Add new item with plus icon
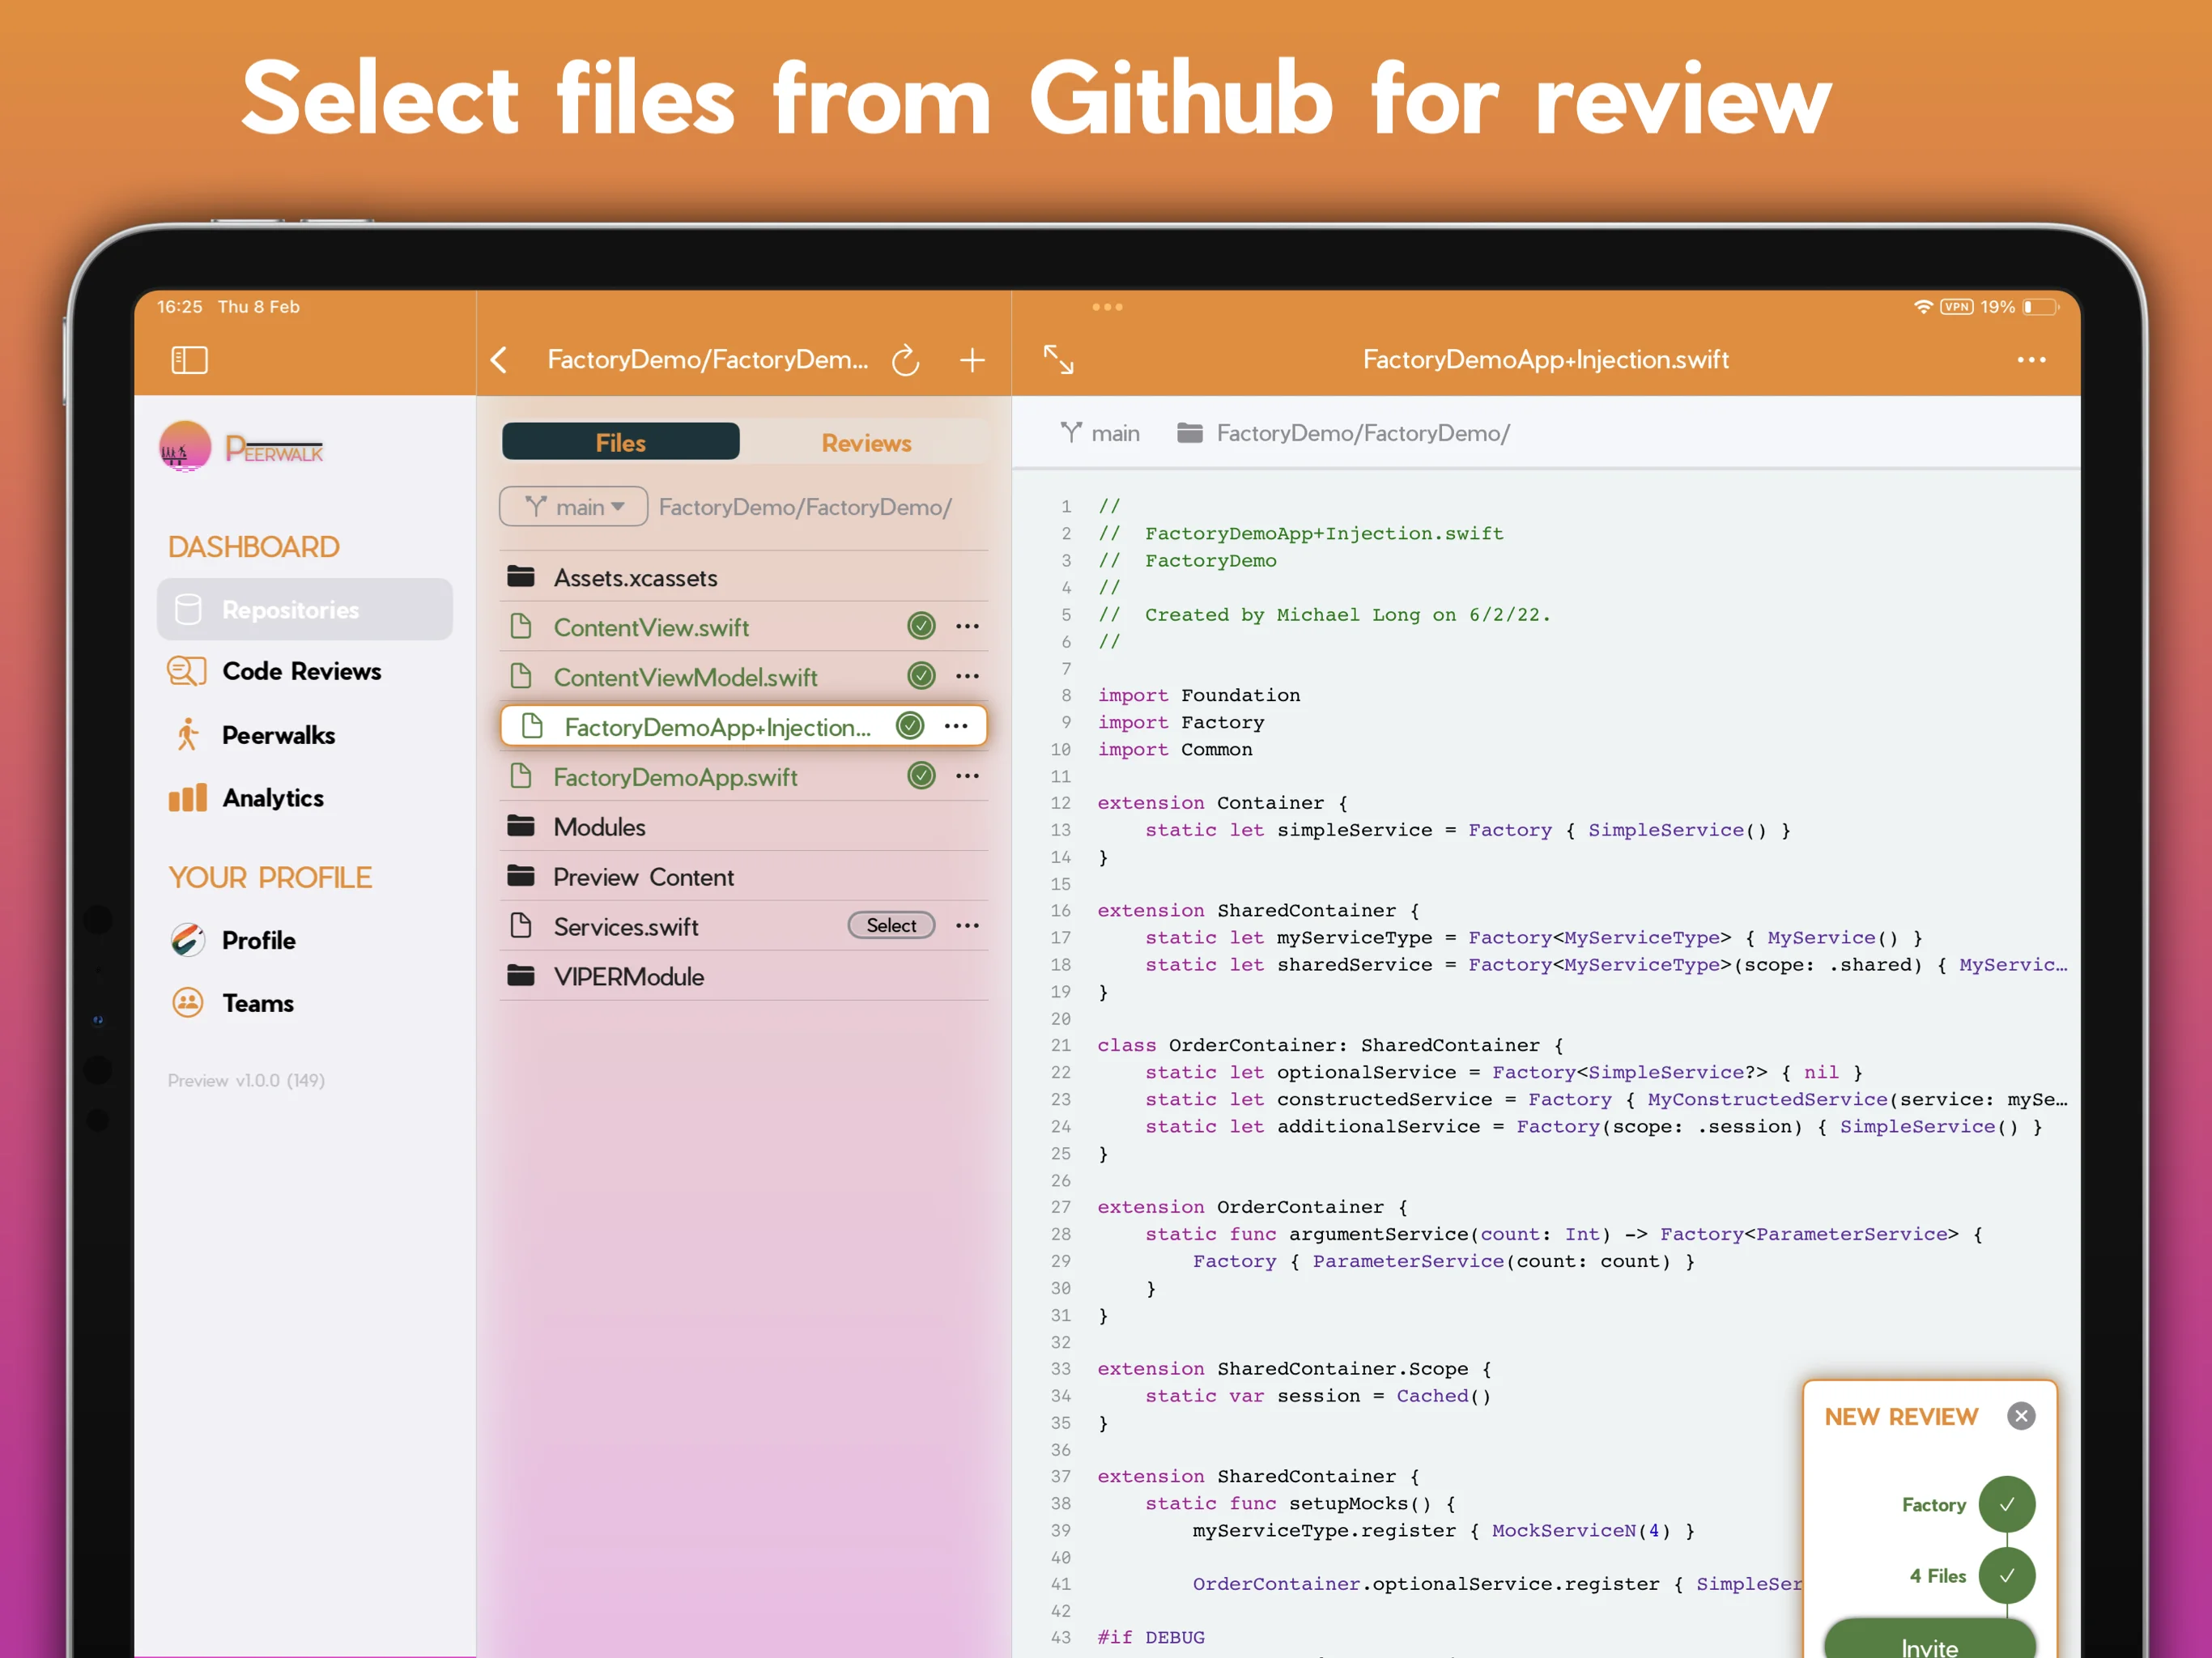This screenshot has height=1658, width=2212. tap(972, 360)
